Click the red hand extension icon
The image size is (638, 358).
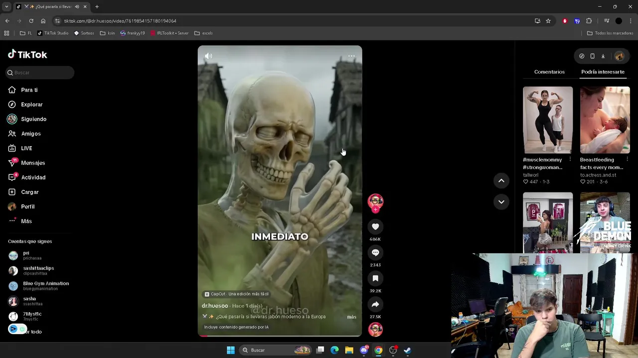[565, 21]
